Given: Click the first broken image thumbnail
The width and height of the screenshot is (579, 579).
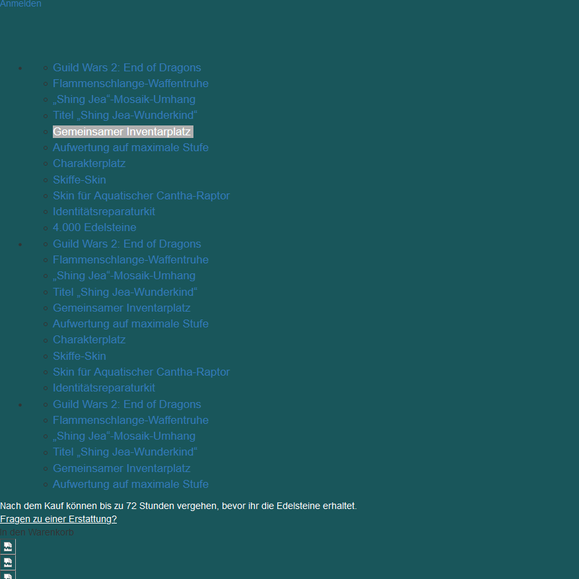Looking at the screenshot, I should click(8, 547).
